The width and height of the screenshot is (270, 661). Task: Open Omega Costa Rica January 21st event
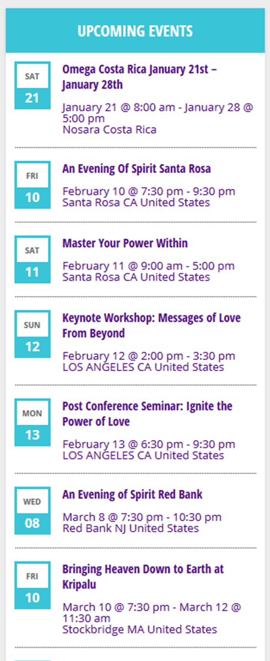click(140, 77)
